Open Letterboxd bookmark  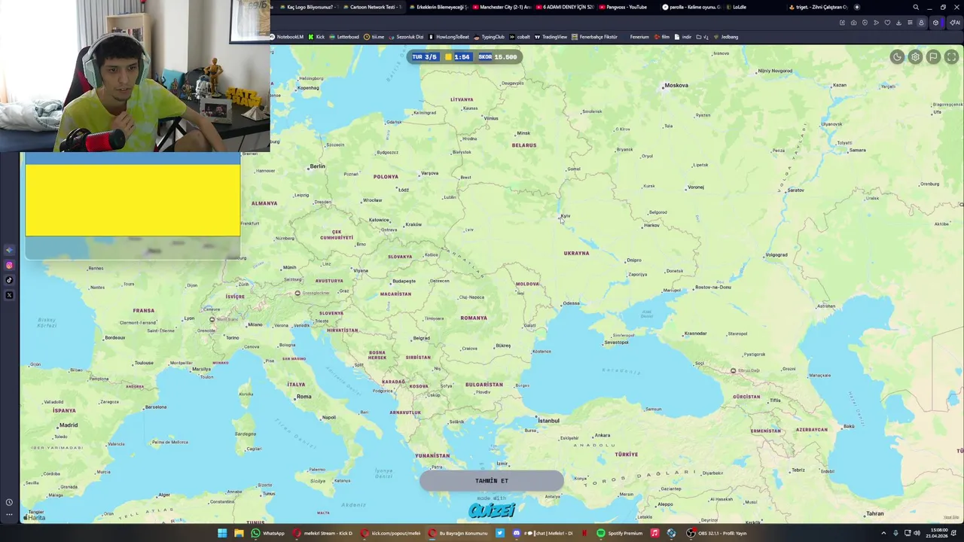344,37
